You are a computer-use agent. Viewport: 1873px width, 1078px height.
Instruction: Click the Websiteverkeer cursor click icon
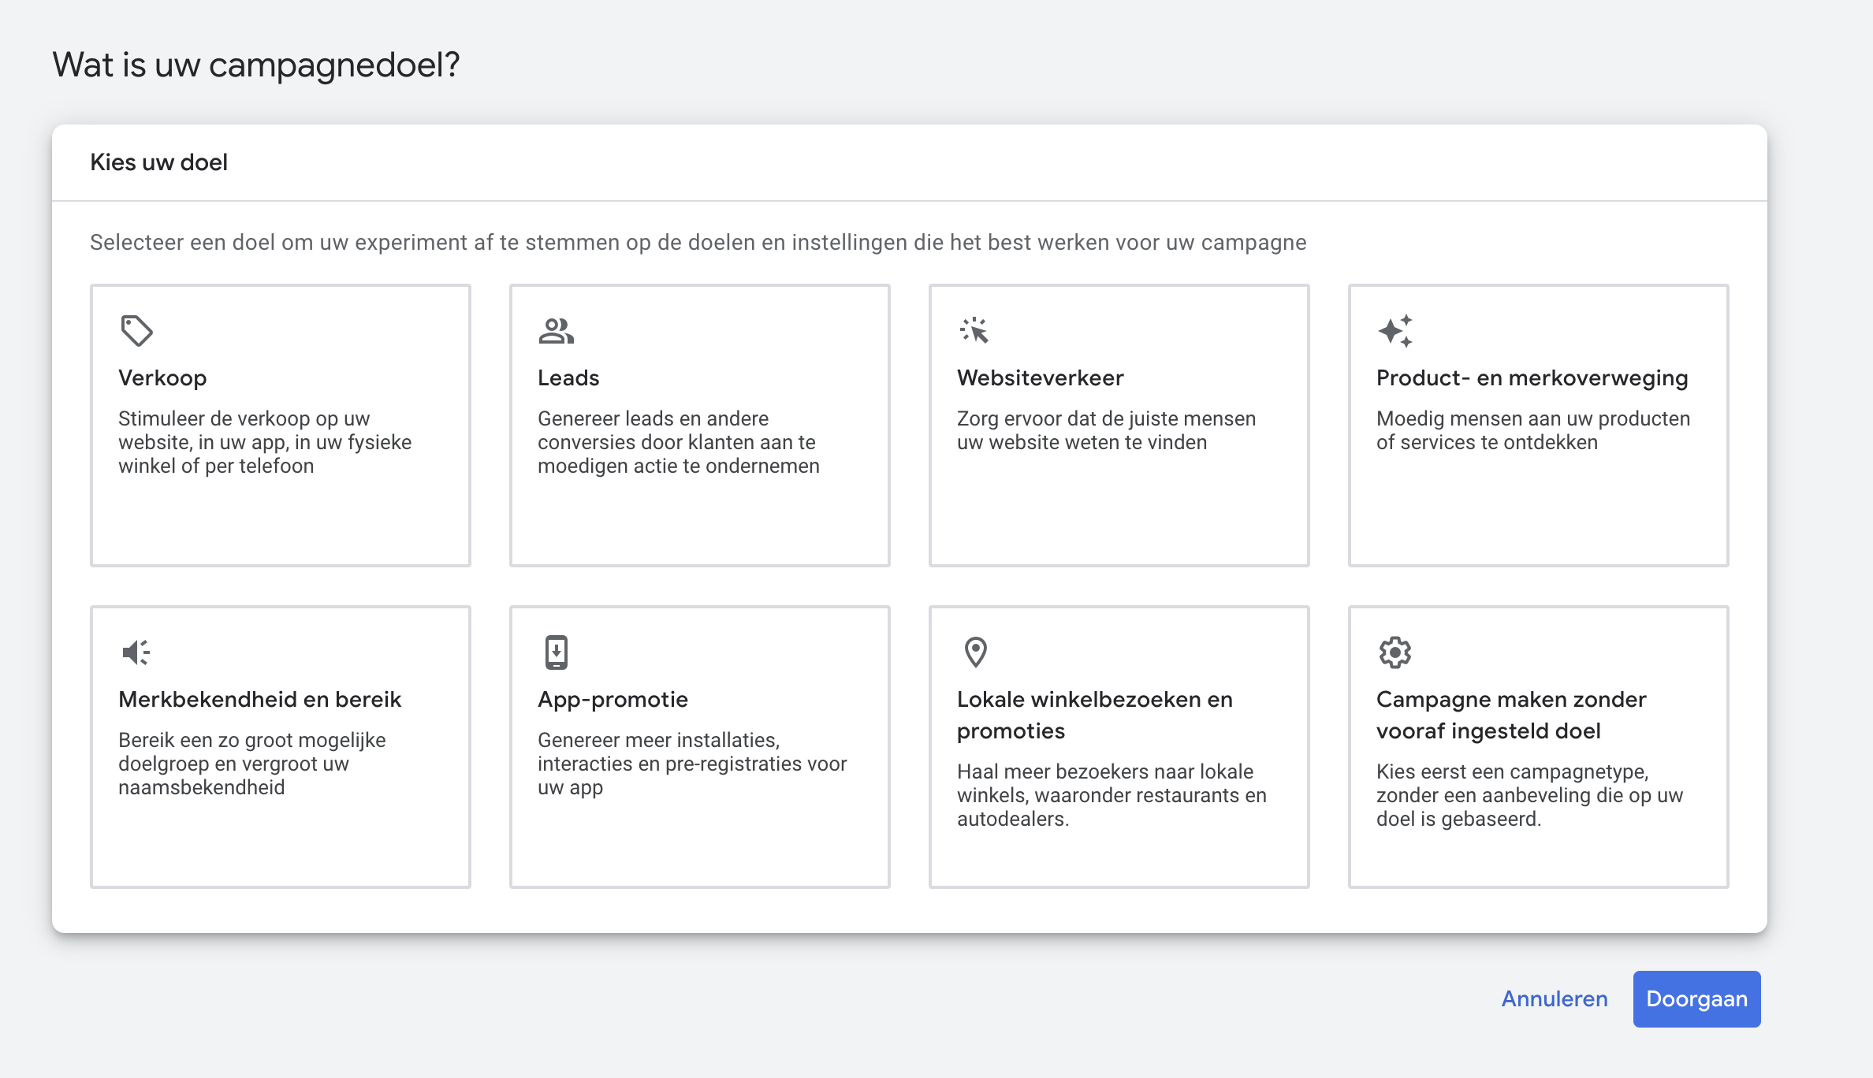(x=974, y=330)
